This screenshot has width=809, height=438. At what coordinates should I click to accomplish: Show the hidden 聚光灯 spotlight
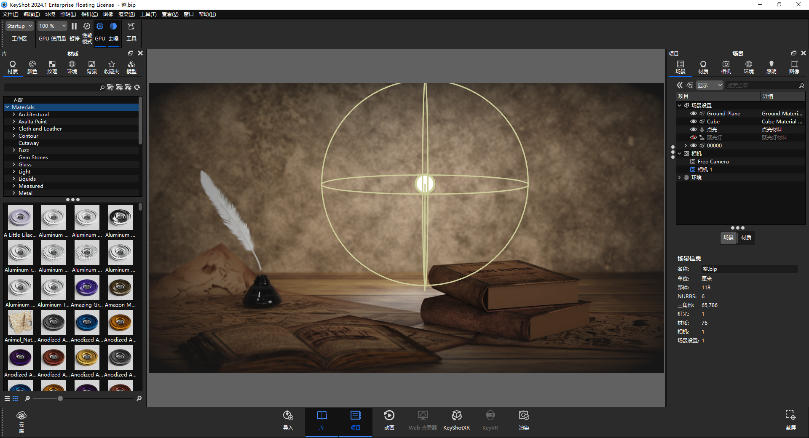coord(693,138)
